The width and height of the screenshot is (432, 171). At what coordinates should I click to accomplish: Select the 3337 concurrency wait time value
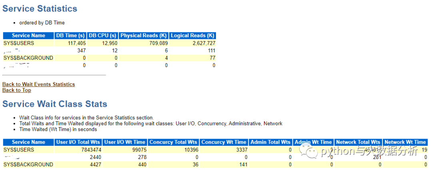click(x=241, y=150)
